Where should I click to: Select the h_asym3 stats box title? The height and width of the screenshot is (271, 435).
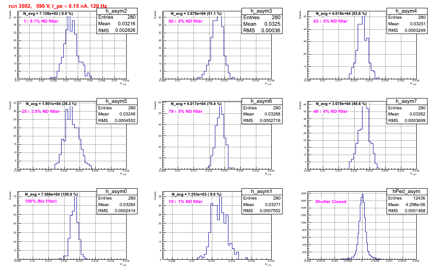click(x=261, y=11)
